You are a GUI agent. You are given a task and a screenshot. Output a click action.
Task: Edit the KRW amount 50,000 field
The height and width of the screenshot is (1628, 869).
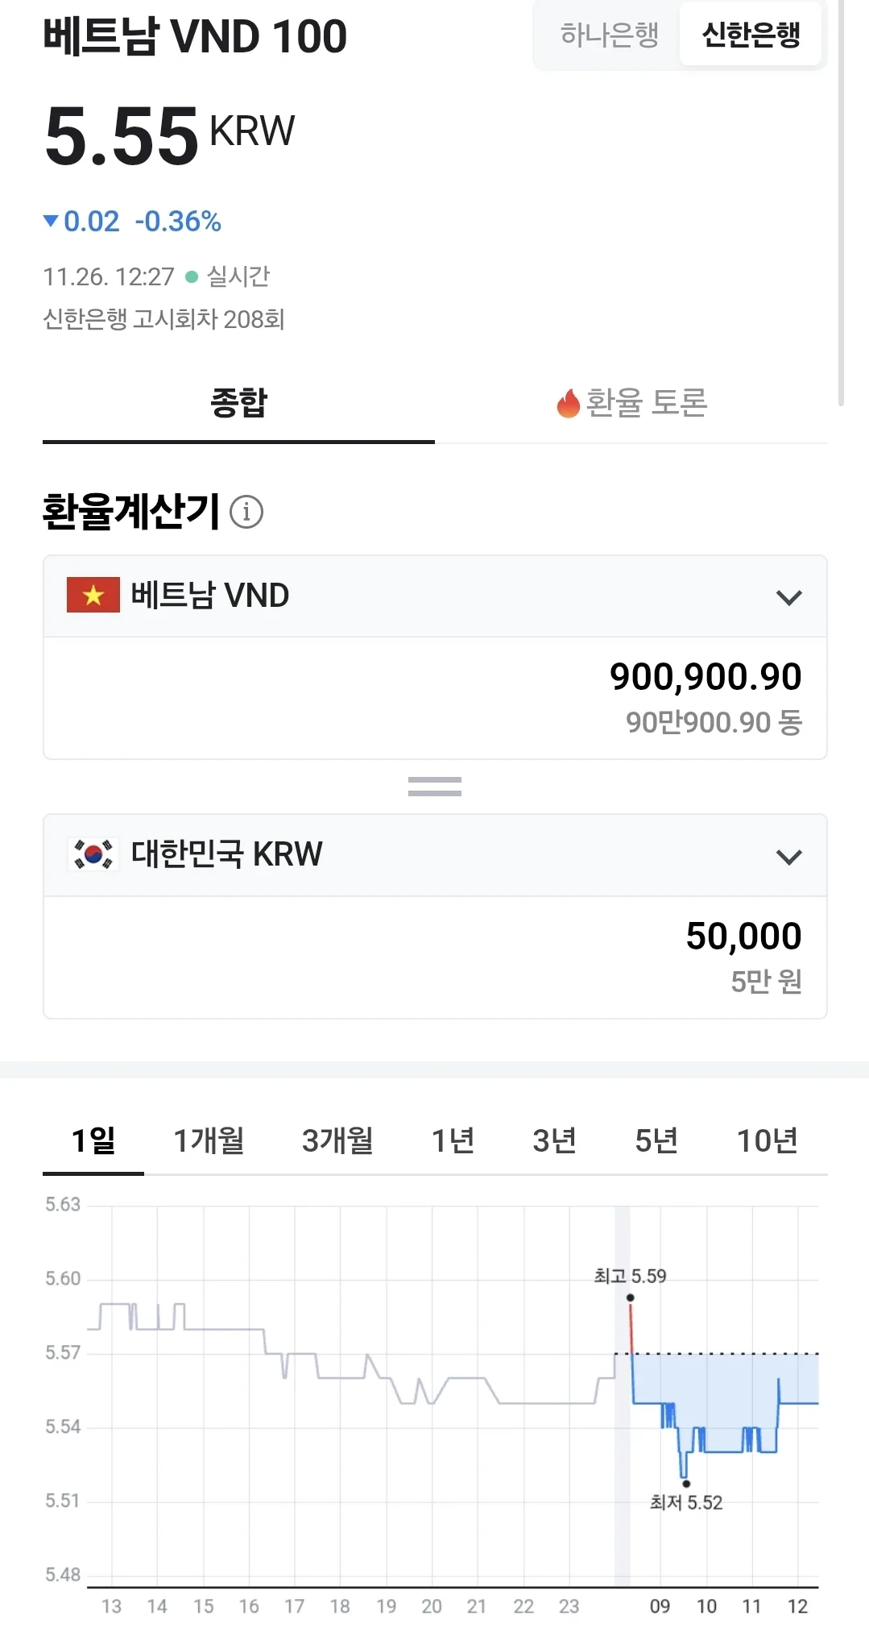pos(435,957)
